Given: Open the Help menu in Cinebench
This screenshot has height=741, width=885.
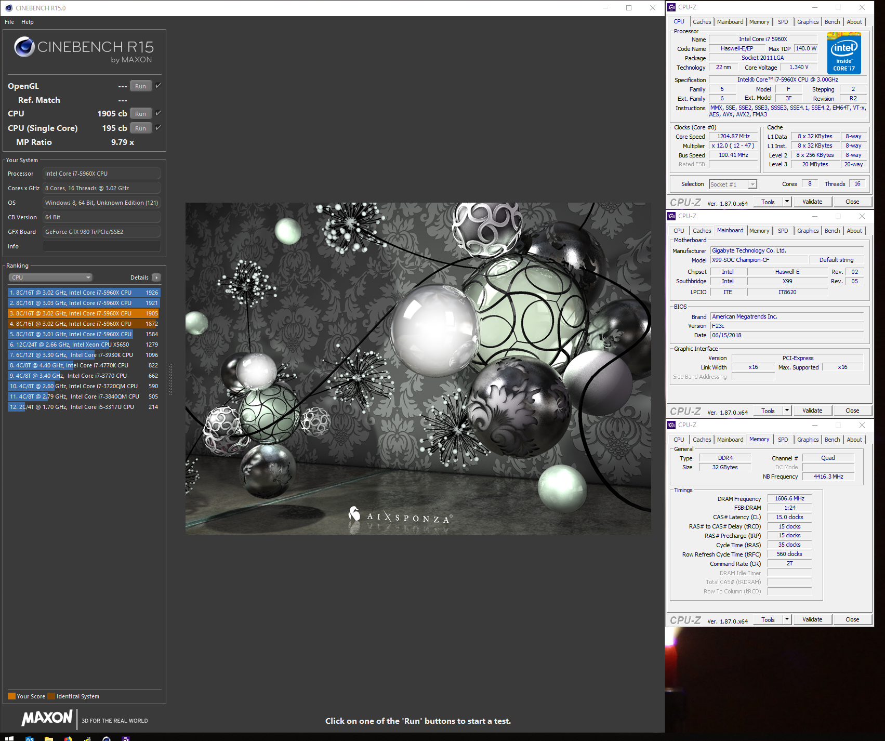Looking at the screenshot, I should 28,22.
